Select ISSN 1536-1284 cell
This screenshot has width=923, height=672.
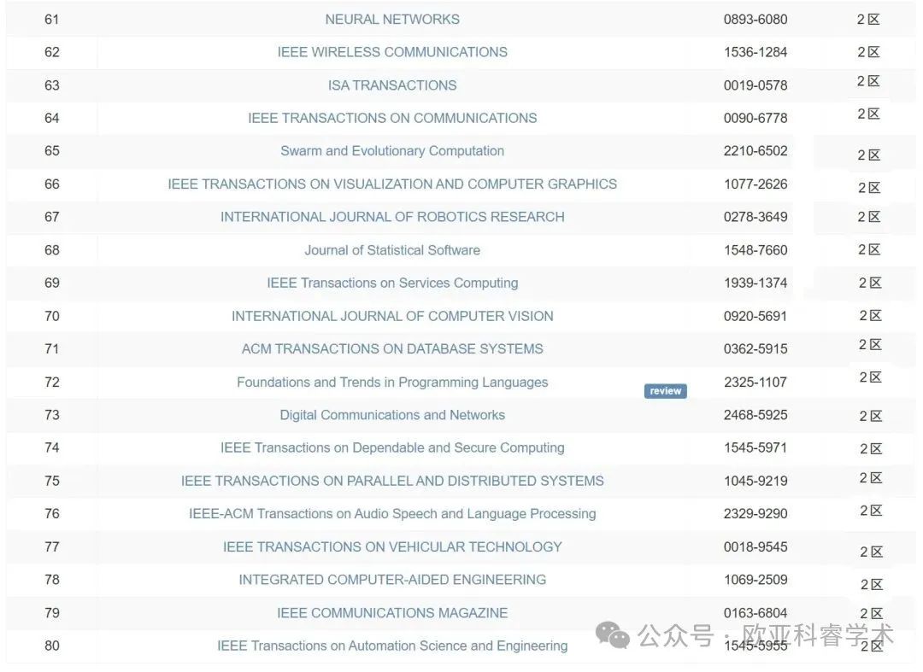755,52
